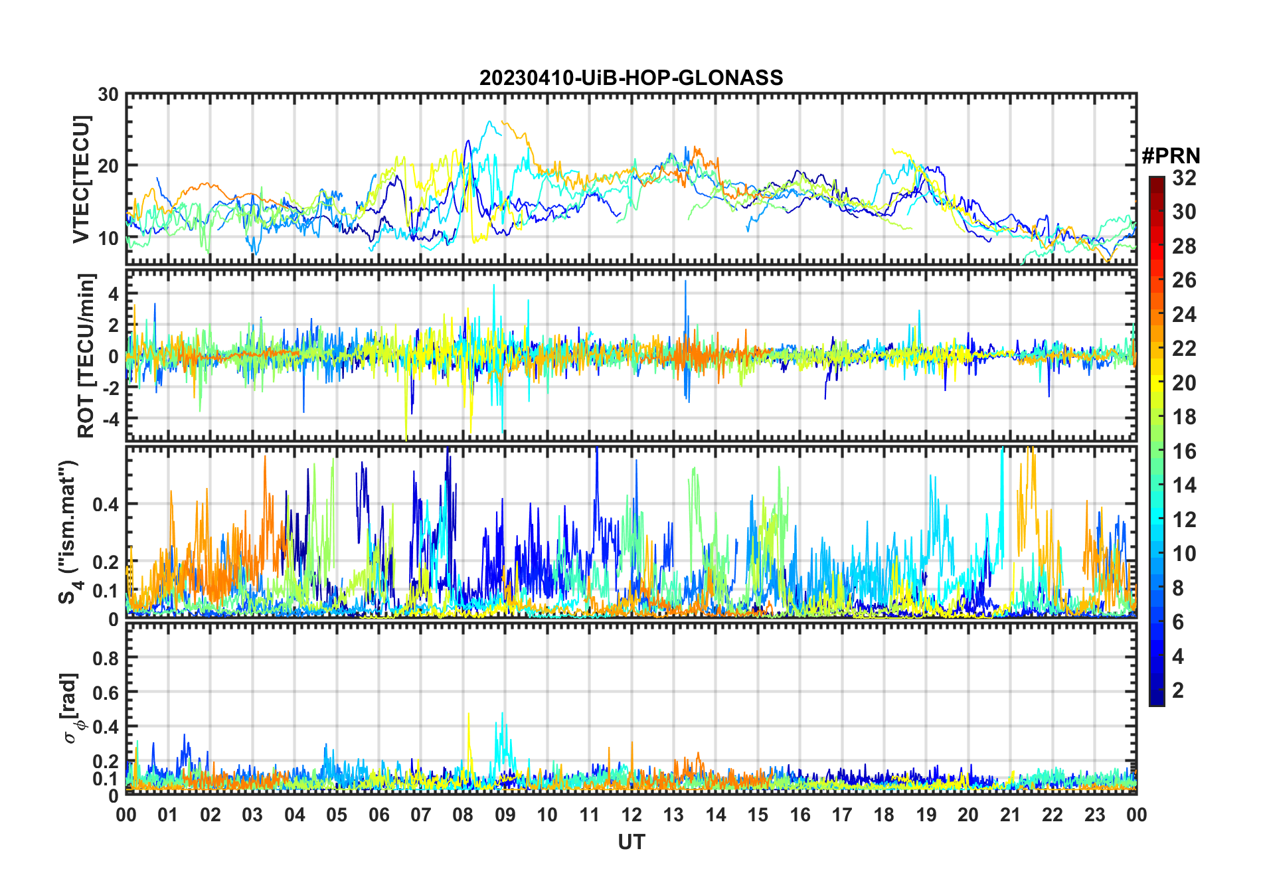
Task: Click the 0.8 tick on the sigma-phi axis
Action: [x=105, y=658]
